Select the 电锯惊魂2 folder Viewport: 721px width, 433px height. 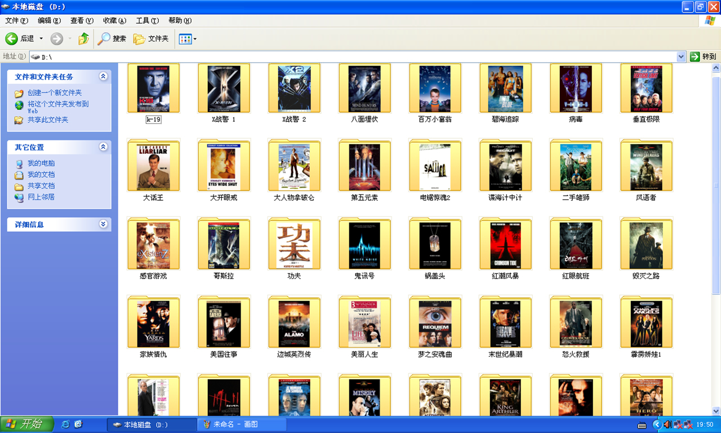(x=435, y=167)
